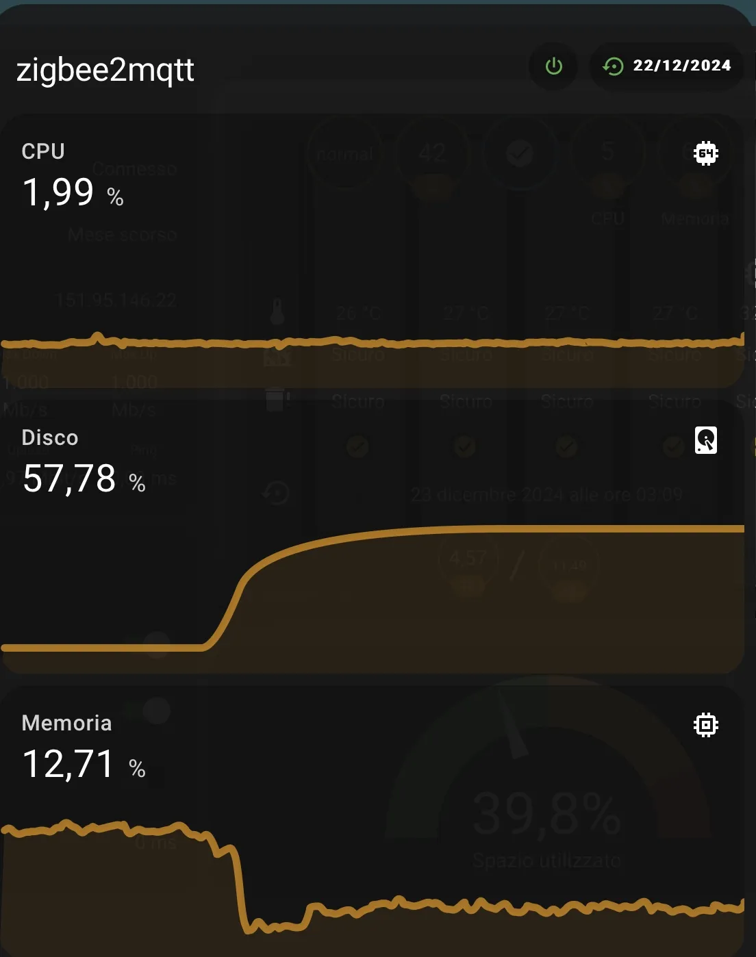The height and width of the screenshot is (957, 756).
Task: Click the Disco value 57,78 %
Action: [x=84, y=478]
